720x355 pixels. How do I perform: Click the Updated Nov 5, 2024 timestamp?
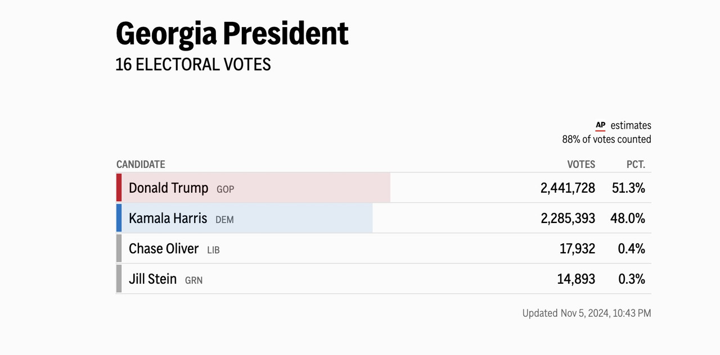[587, 313]
